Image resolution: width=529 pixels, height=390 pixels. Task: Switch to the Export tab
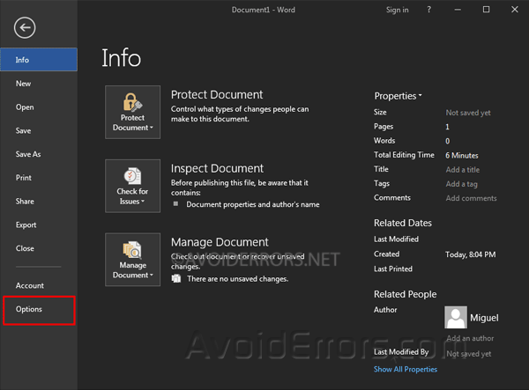tap(26, 224)
